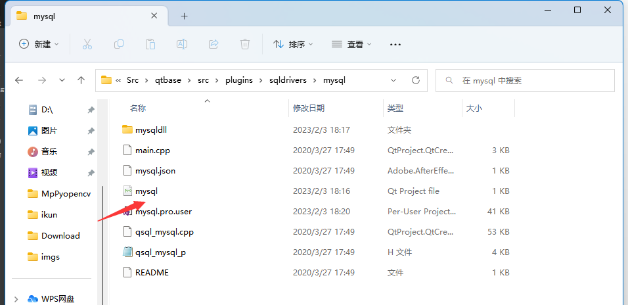This screenshot has height=305, width=628.
Task: Open the MpPyopencv folder in sidebar
Action: (59, 194)
